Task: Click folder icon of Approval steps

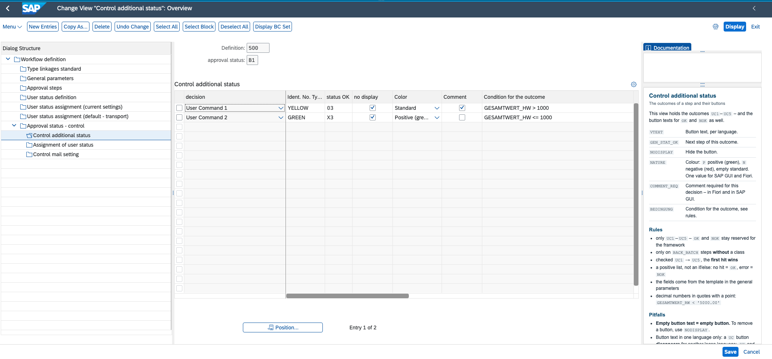Action: [23, 88]
